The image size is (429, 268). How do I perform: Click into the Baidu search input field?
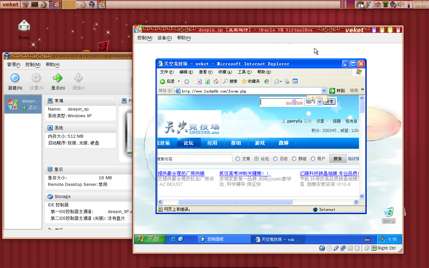tap(282, 102)
